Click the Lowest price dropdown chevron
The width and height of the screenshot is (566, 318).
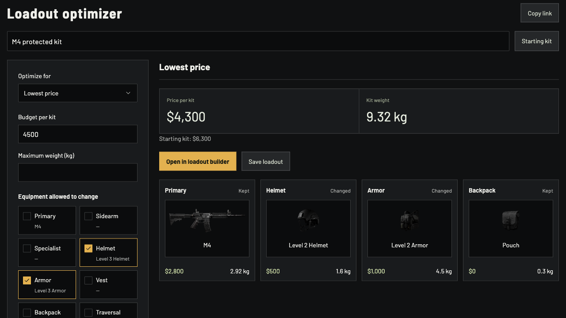coord(128,93)
